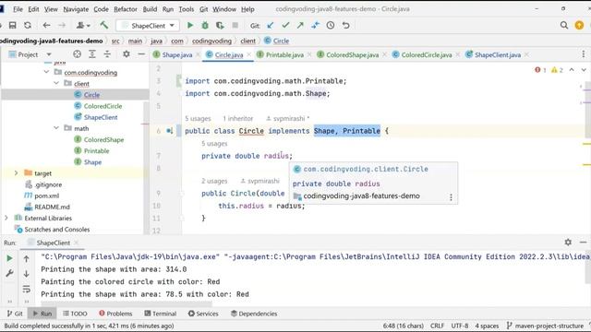Update project with the Git blue arrow
This screenshot has height=332, width=591.
[x=271, y=25]
